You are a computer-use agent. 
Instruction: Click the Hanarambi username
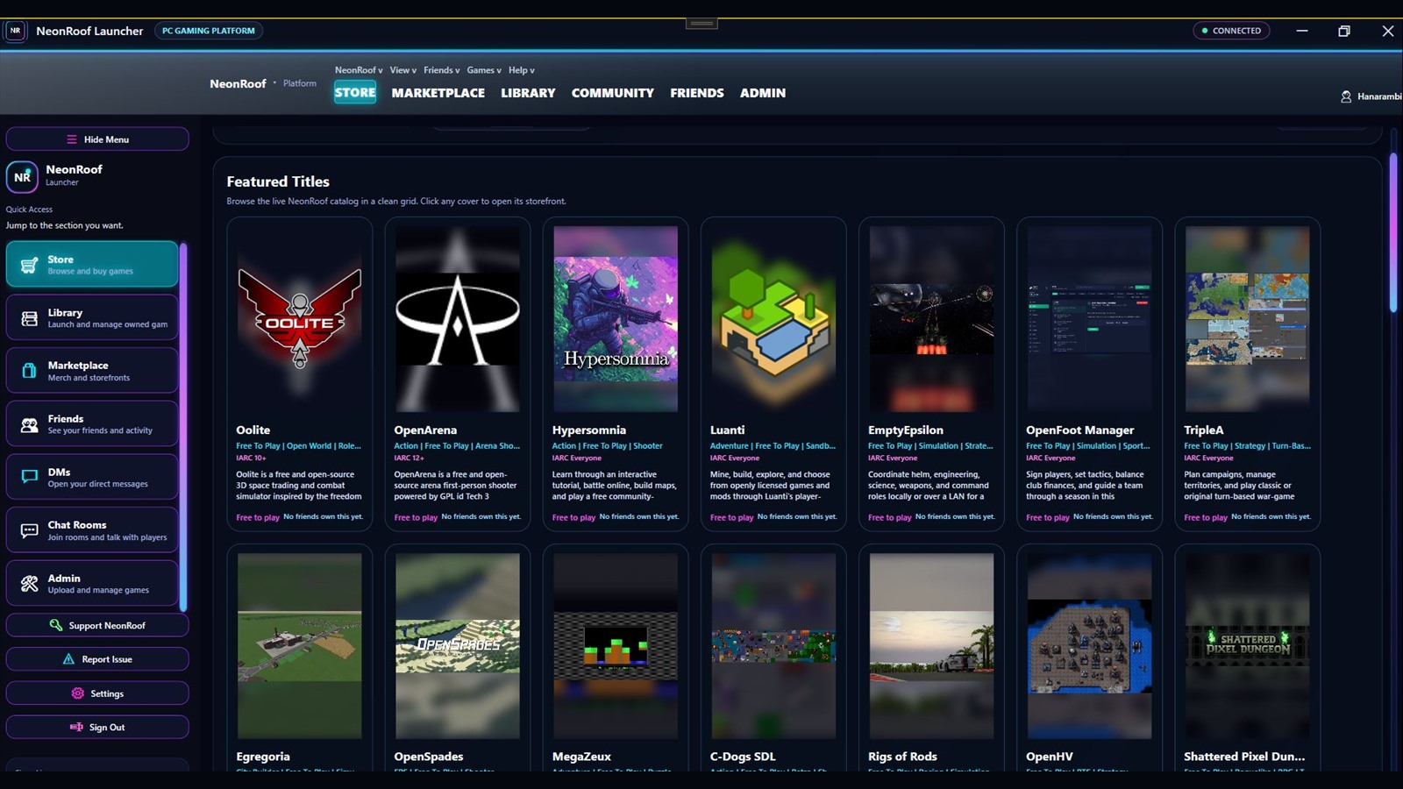coord(1379,96)
